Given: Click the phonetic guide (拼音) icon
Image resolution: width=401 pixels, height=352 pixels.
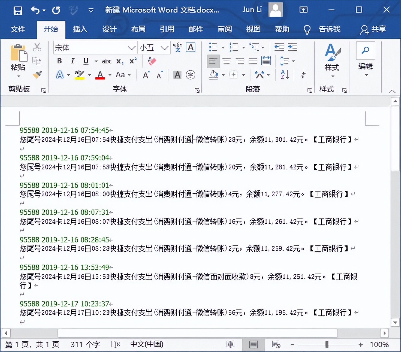Looking at the screenshot, I should [x=177, y=47].
